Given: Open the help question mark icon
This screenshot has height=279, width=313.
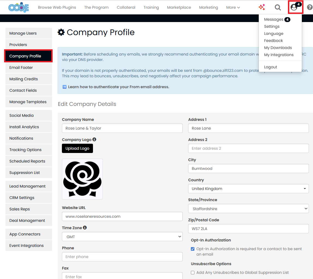Looking at the screenshot, I should click(309, 7).
